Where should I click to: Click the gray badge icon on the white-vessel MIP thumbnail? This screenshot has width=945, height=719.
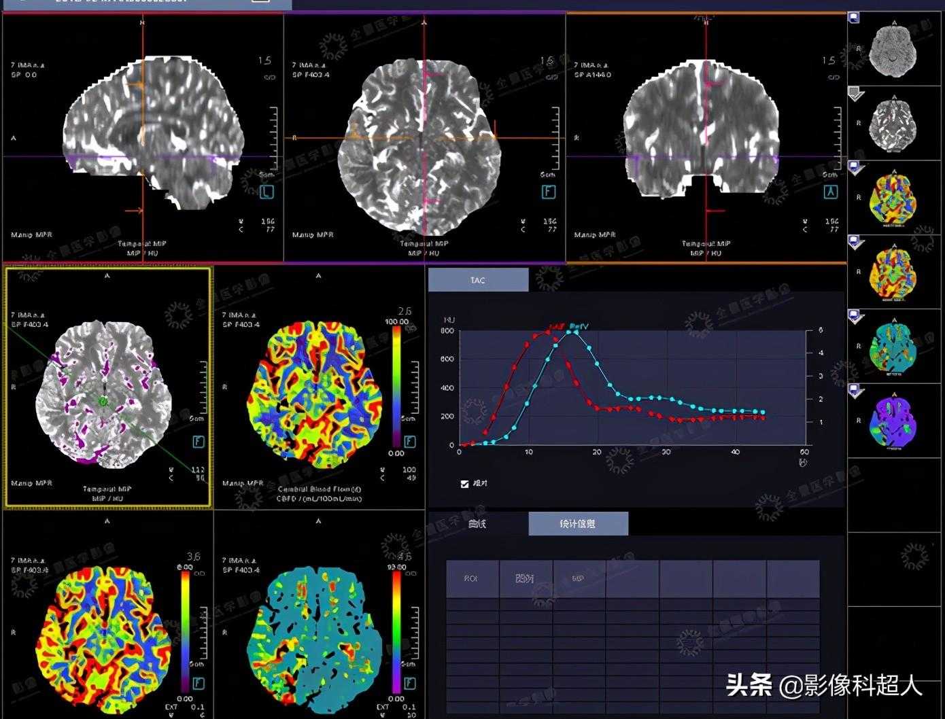pos(856,93)
